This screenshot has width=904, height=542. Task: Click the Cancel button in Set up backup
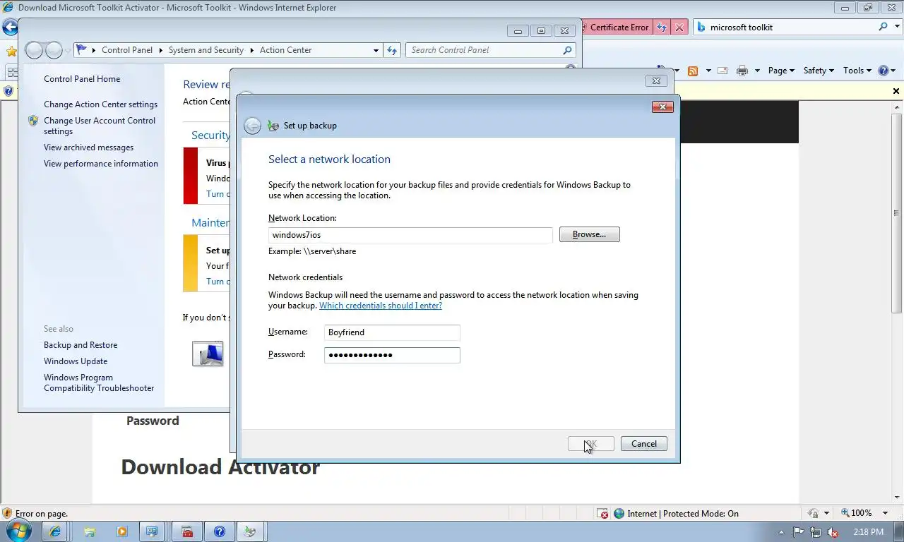click(x=643, y=444)
